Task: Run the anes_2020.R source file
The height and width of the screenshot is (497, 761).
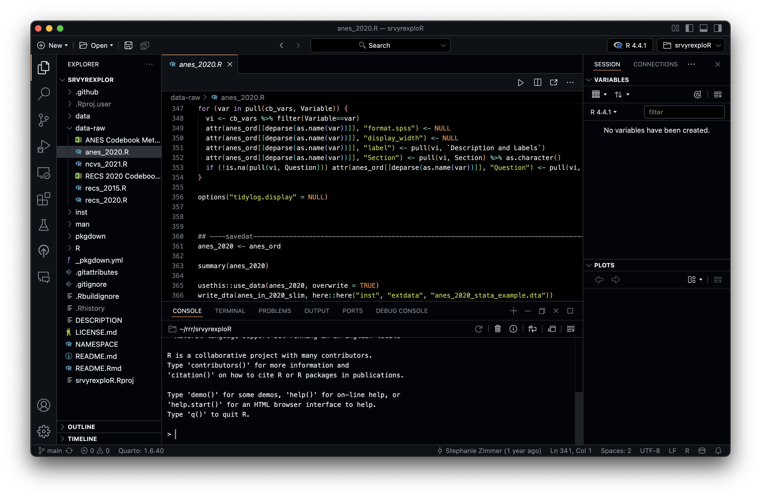Action: pyautogui.click(x=520, y=83)
